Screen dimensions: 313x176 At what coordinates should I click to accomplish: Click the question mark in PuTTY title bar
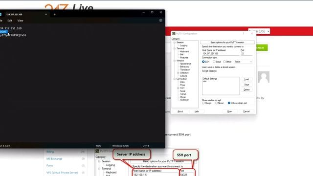coord(244,34)
